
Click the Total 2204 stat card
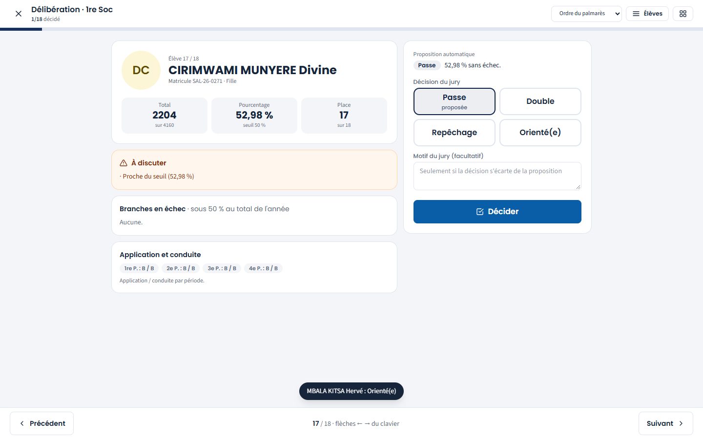point(165,116)
